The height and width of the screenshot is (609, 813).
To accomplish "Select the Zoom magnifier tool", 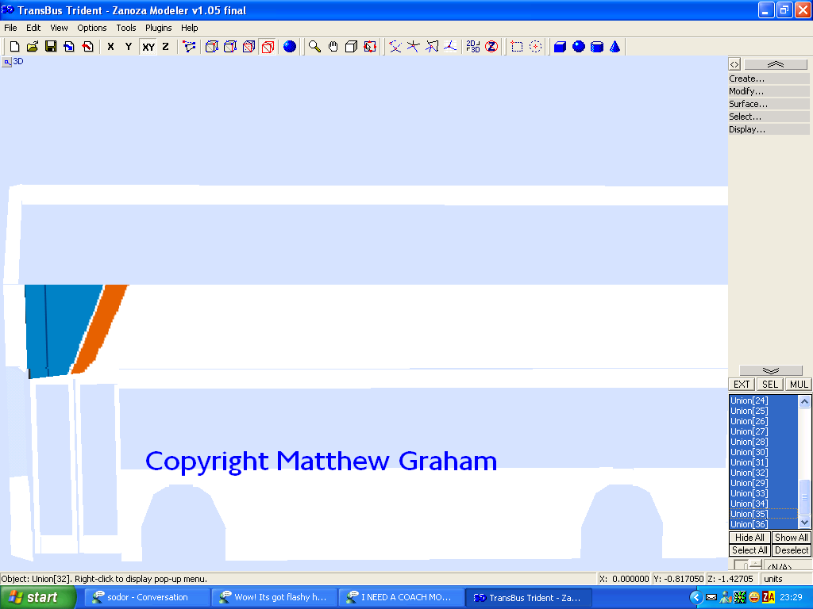I will pyautogui.click(x=314, y=47).
